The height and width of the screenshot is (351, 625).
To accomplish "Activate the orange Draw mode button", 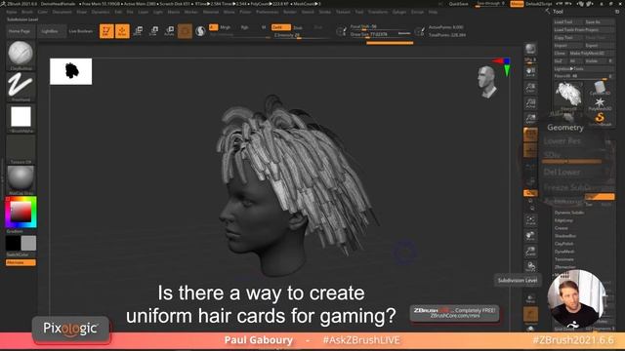I will (x=122, y=31).
